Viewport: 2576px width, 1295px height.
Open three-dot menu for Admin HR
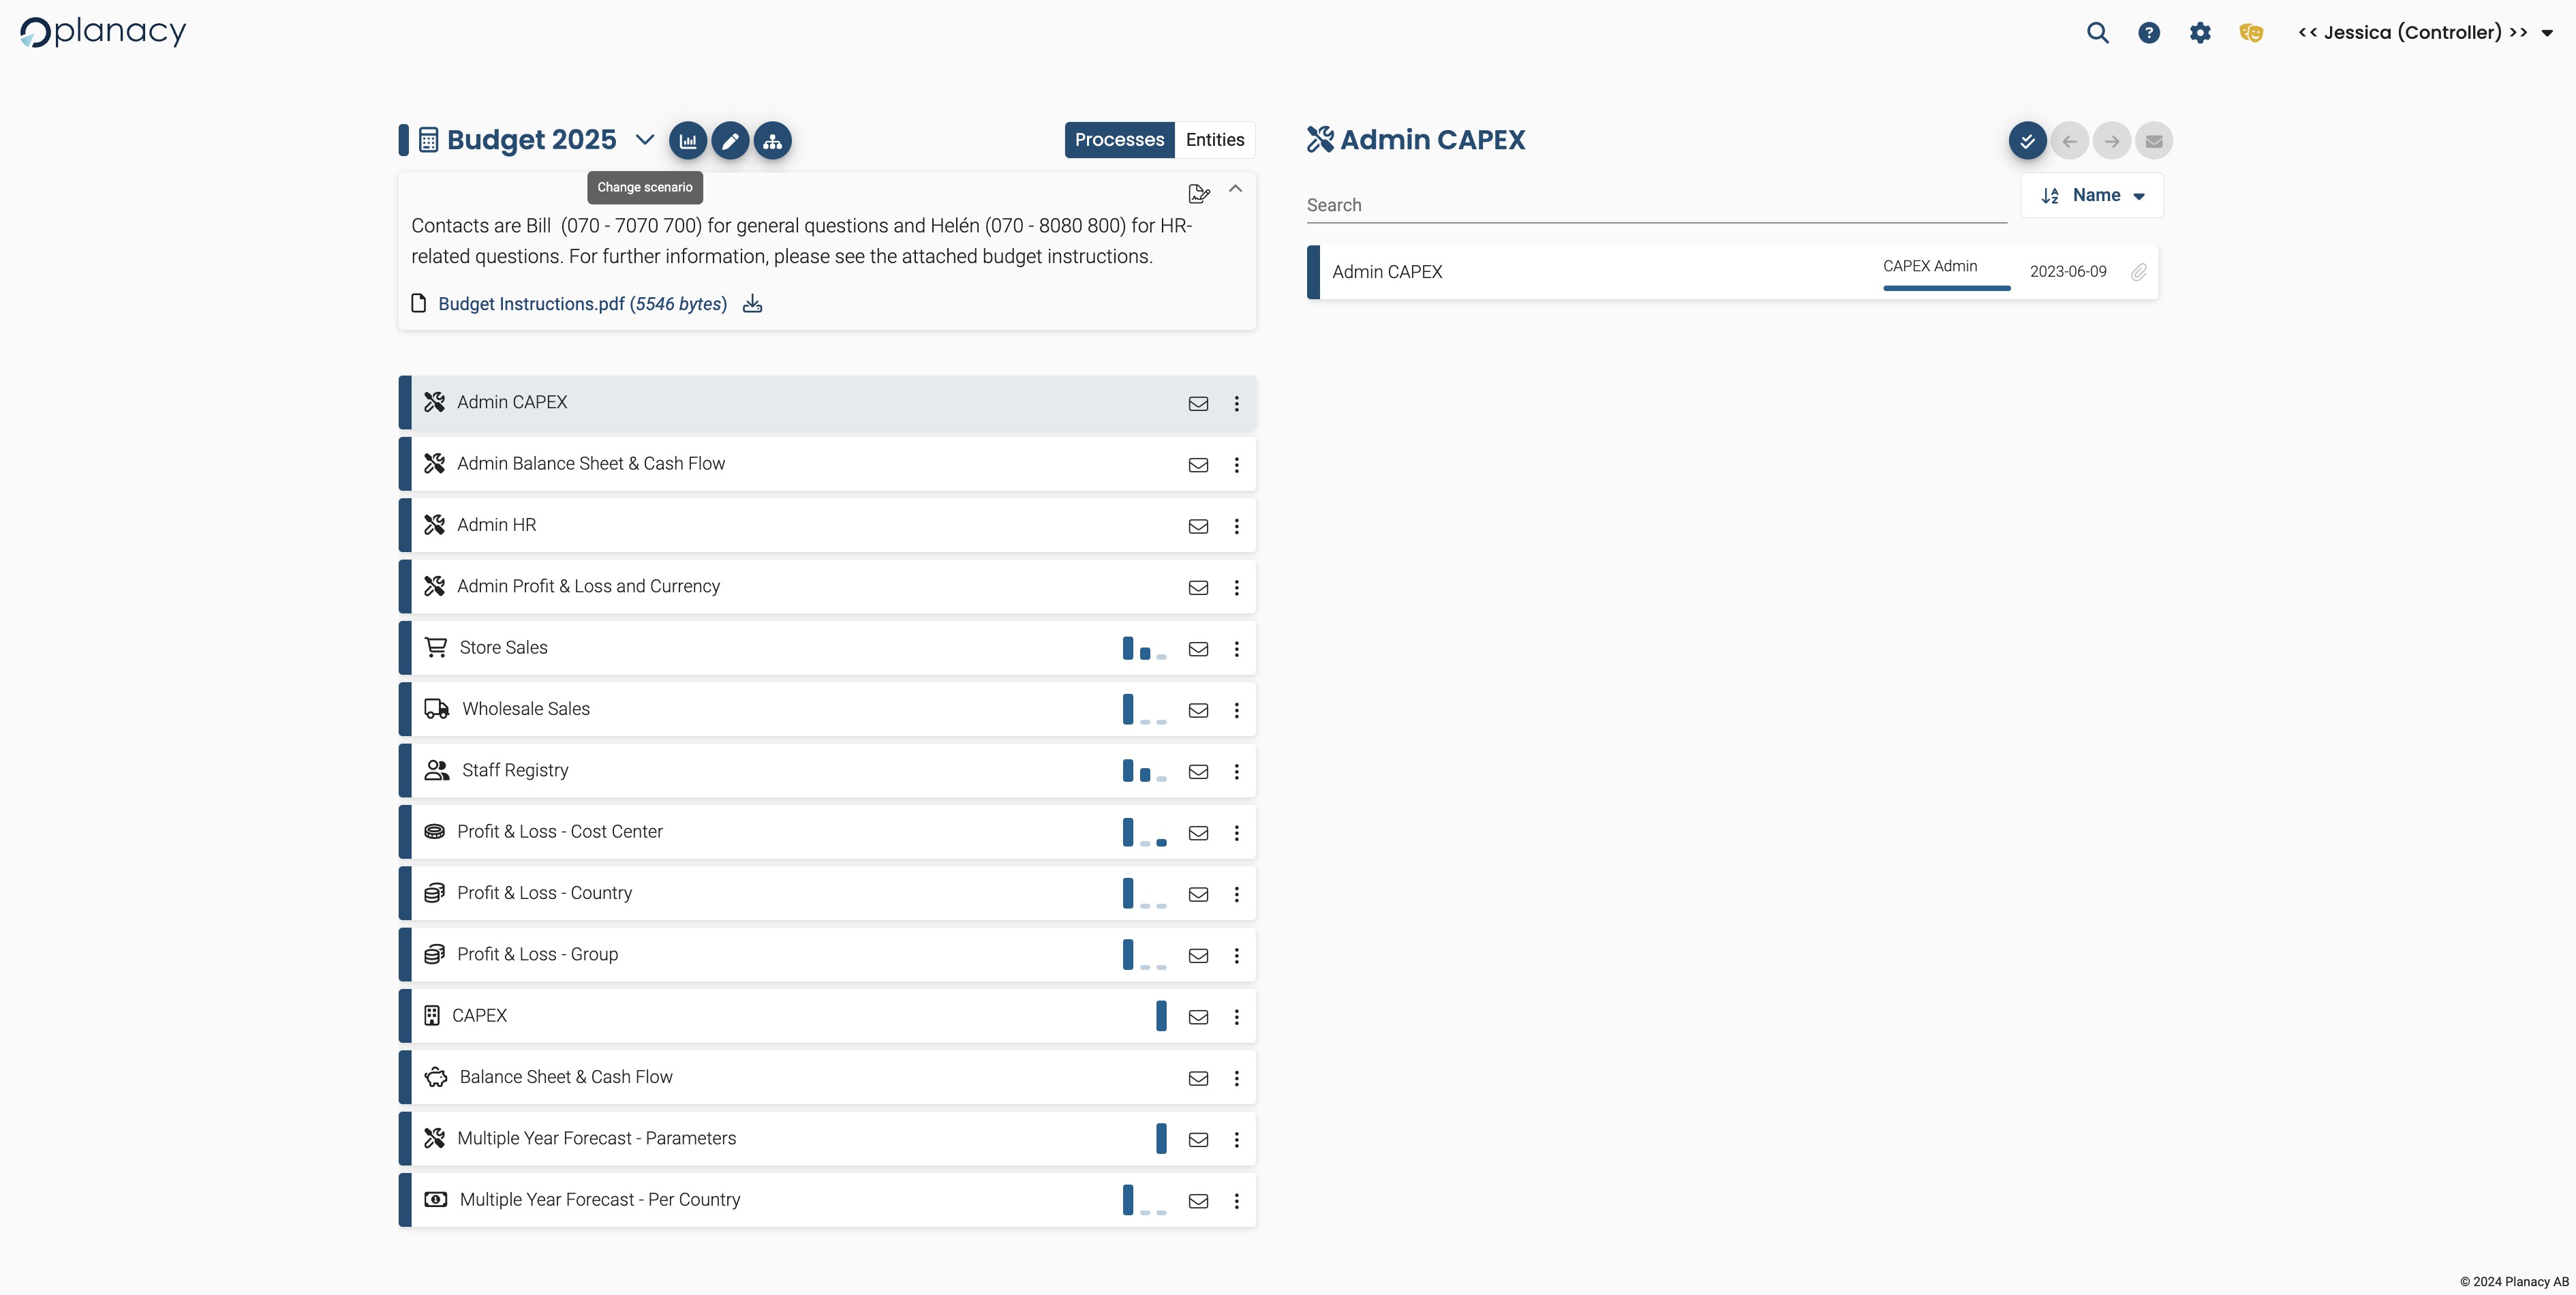pos(1236,526)
